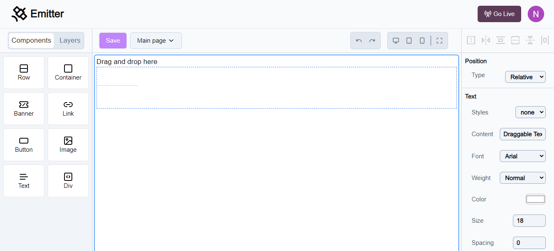This screenshot has height=251, width=554.
Task: Open the text Color swatch picker
Action: click(535, 199)
